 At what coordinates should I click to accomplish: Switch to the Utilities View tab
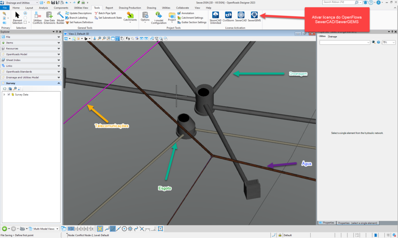pos(81,8)
